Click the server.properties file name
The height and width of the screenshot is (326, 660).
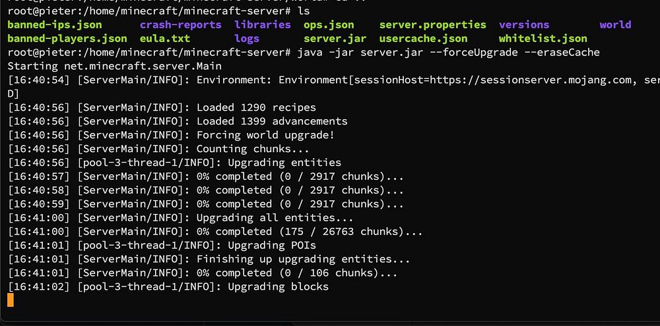pos(433,25)
